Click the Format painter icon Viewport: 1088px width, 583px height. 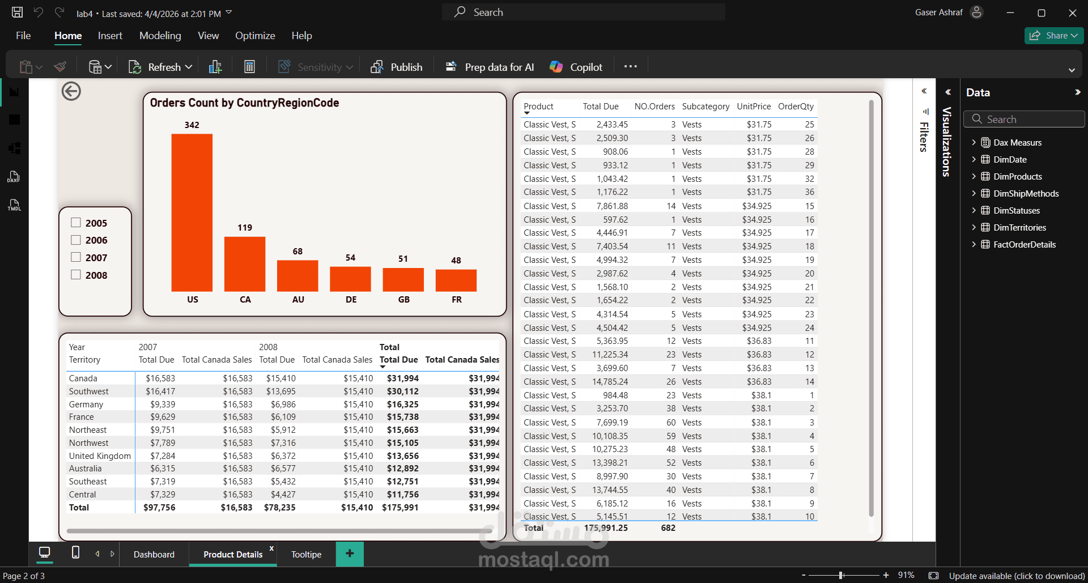tap(61, 67)
